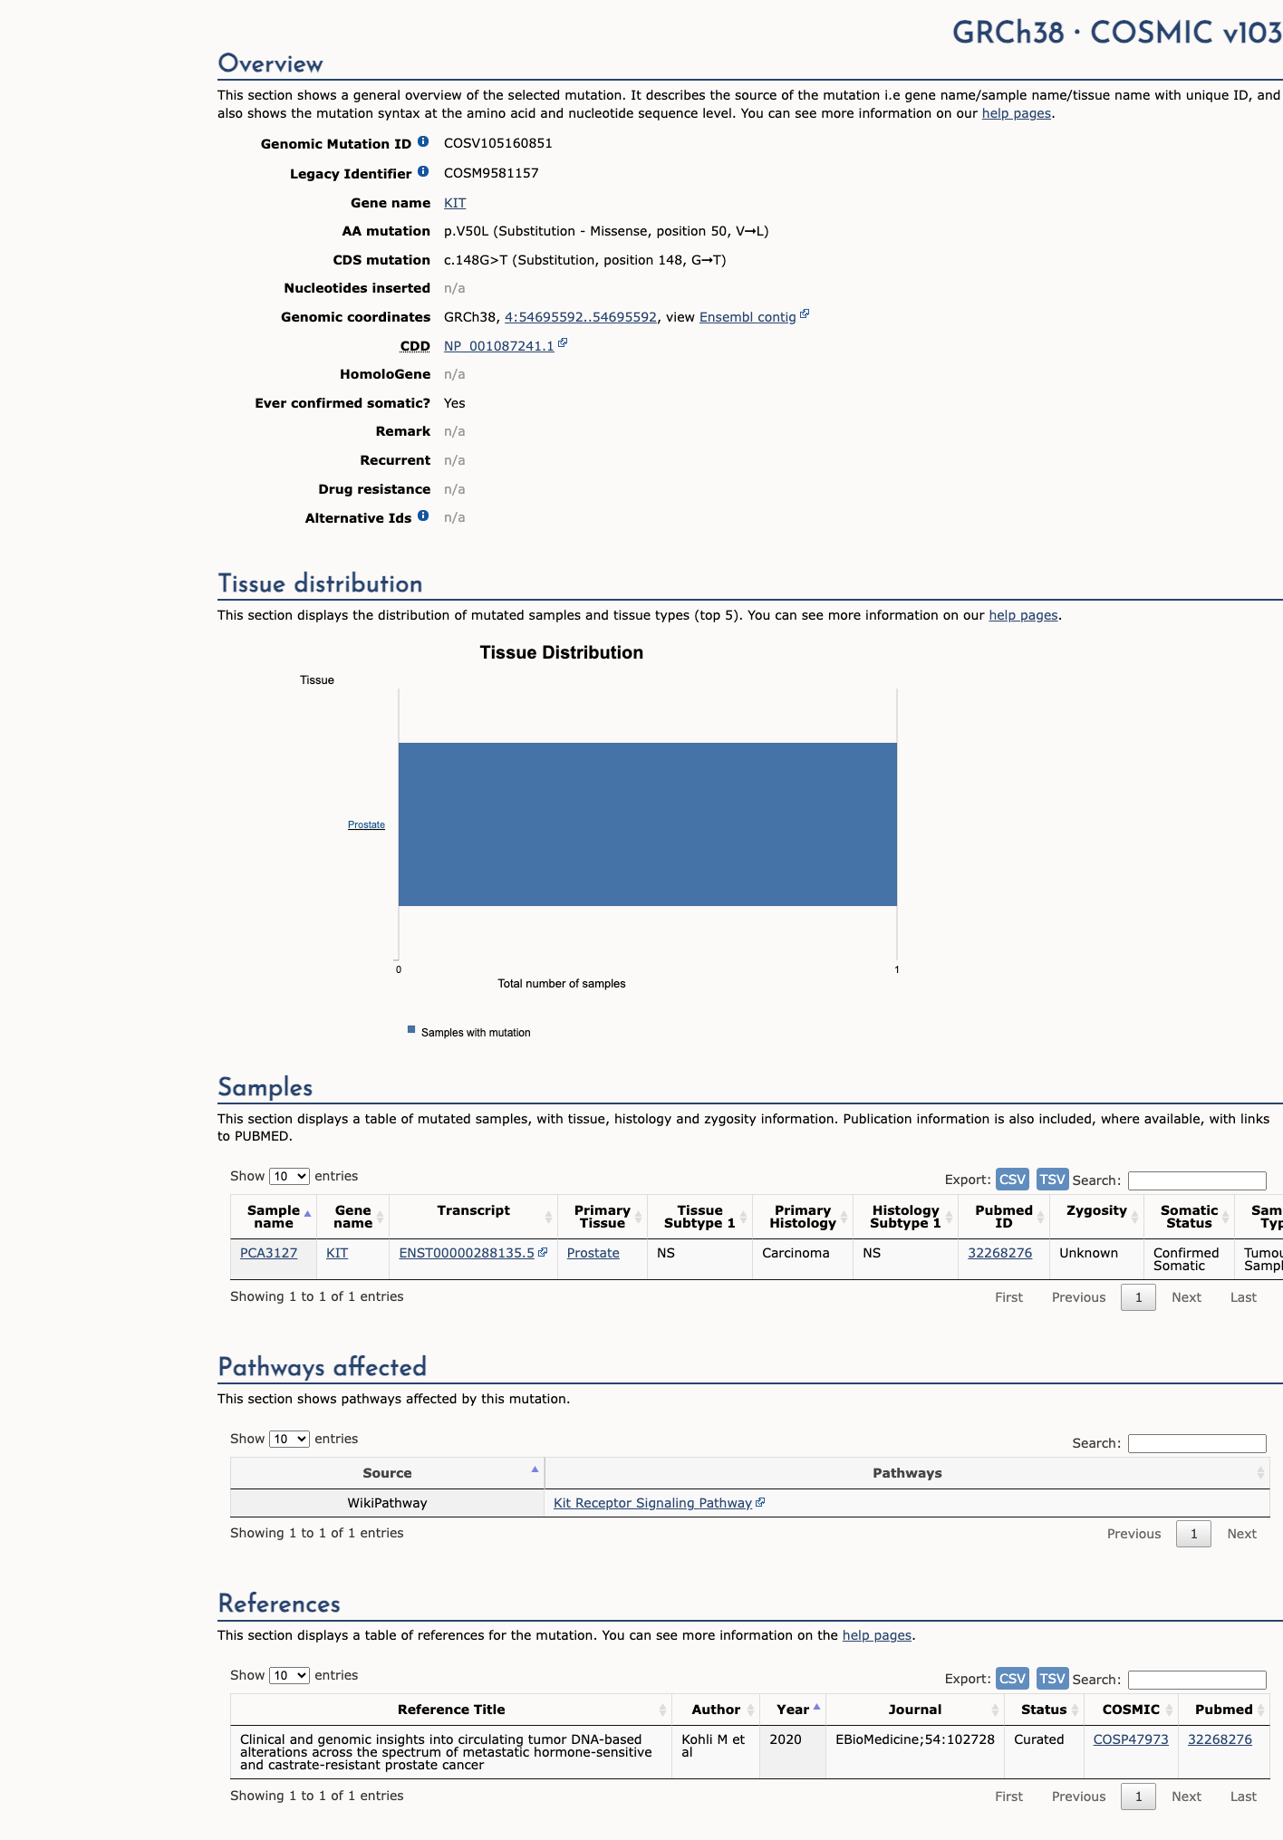Click sort arrows on Tissue Subtype 1 column
Image resolution: width=1283 pixels, height=1840 pixels.
point(744,1217)
